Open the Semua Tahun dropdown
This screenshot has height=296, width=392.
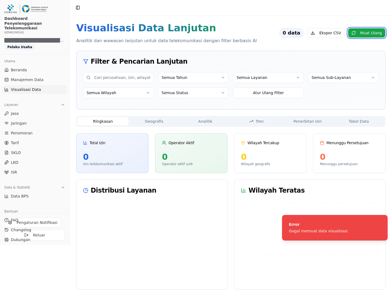click(x=193, y=78)
